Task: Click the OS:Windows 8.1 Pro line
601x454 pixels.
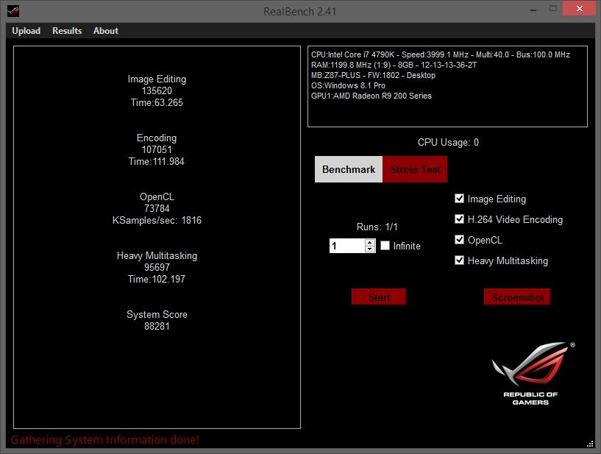Action: [x=348, y=85]
